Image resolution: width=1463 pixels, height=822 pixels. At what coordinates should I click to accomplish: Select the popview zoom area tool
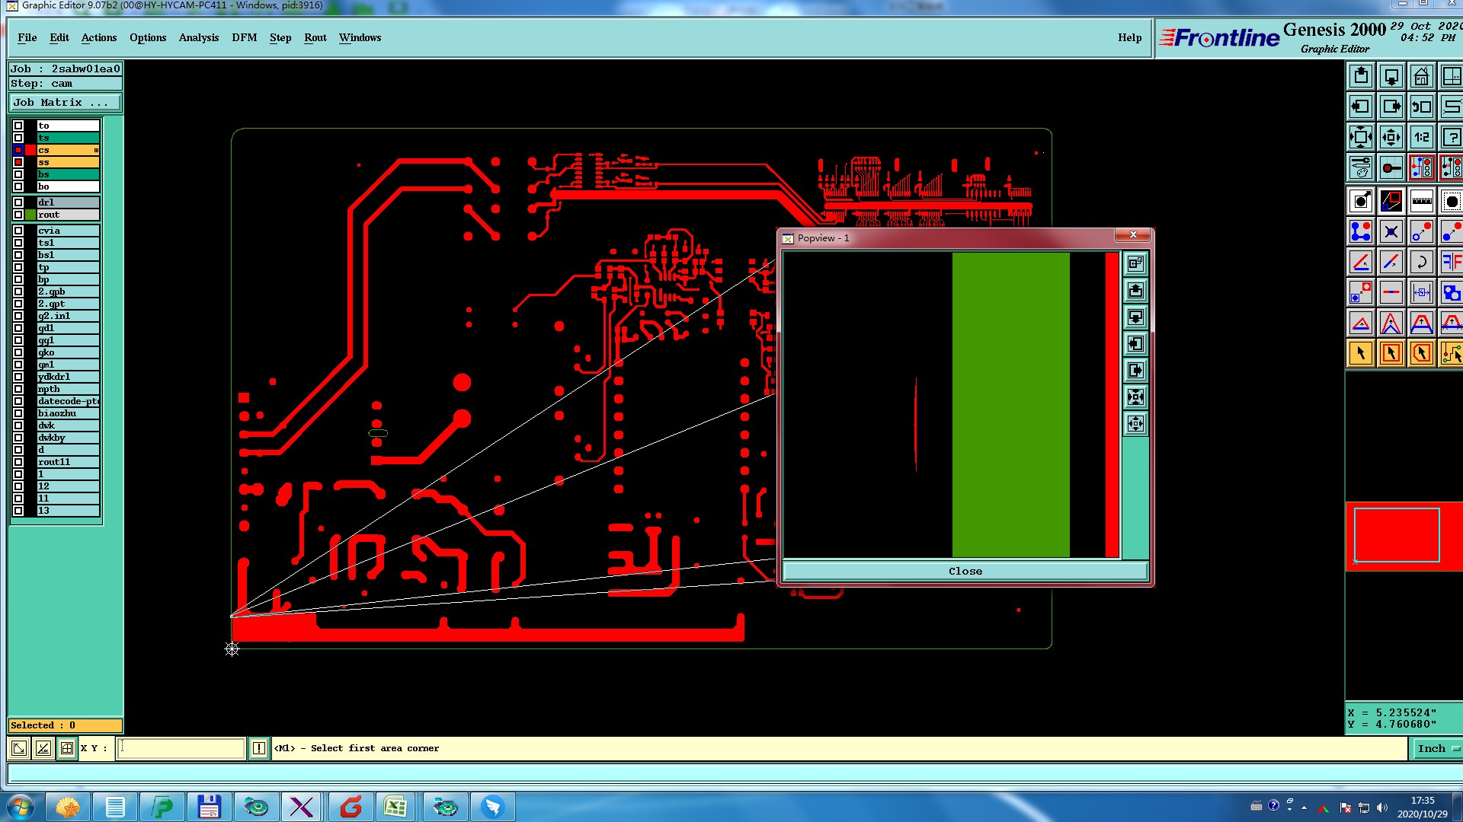(1391, 201)
